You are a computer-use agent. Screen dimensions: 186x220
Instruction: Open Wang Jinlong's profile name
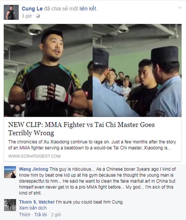click(33, 169)
